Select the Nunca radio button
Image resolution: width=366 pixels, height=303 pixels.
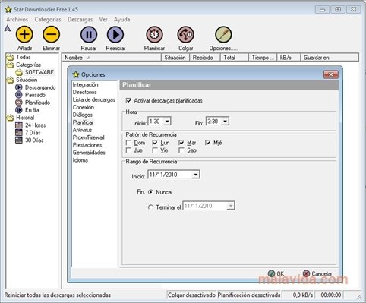(x=150, y=192)
